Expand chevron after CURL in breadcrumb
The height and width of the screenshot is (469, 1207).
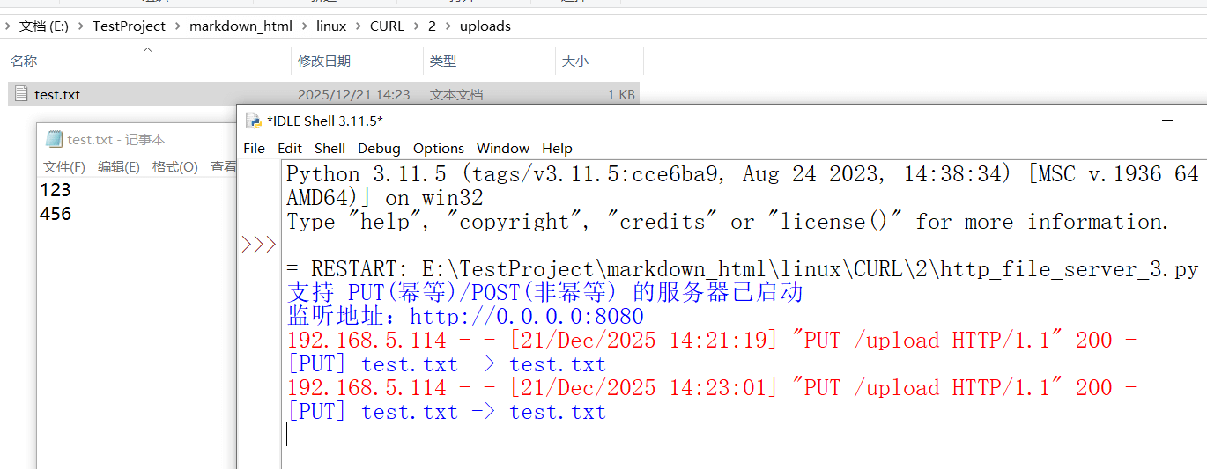(416, 26)
